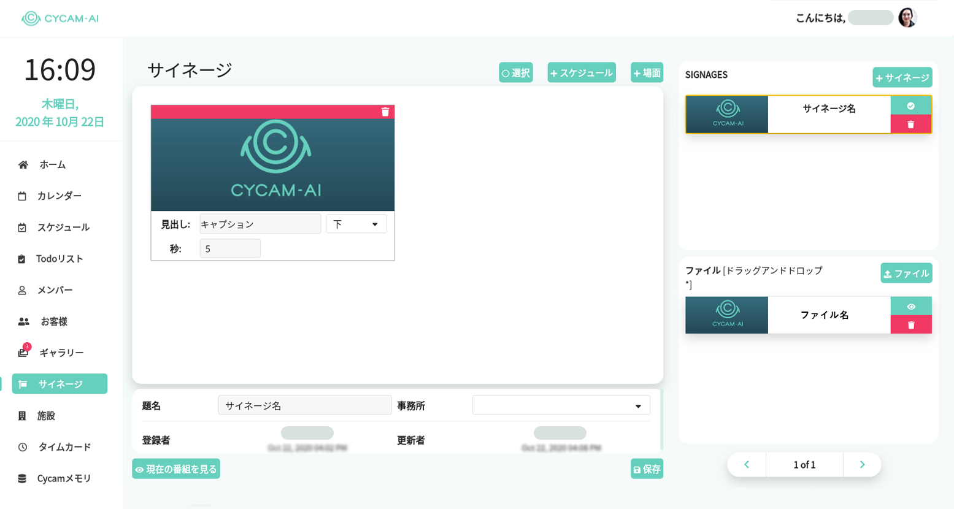This screenshot has height=509, width=954.
Task: Open the caption position dropdown showing 下
Action: pyautogui.click(x=356, y=224)
